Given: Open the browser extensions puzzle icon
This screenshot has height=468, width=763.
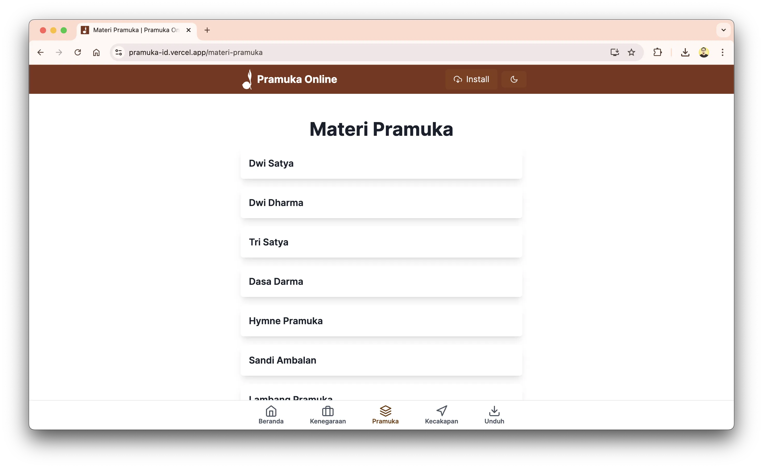Looking at the screenshot, I should click(x=657, y=52).
